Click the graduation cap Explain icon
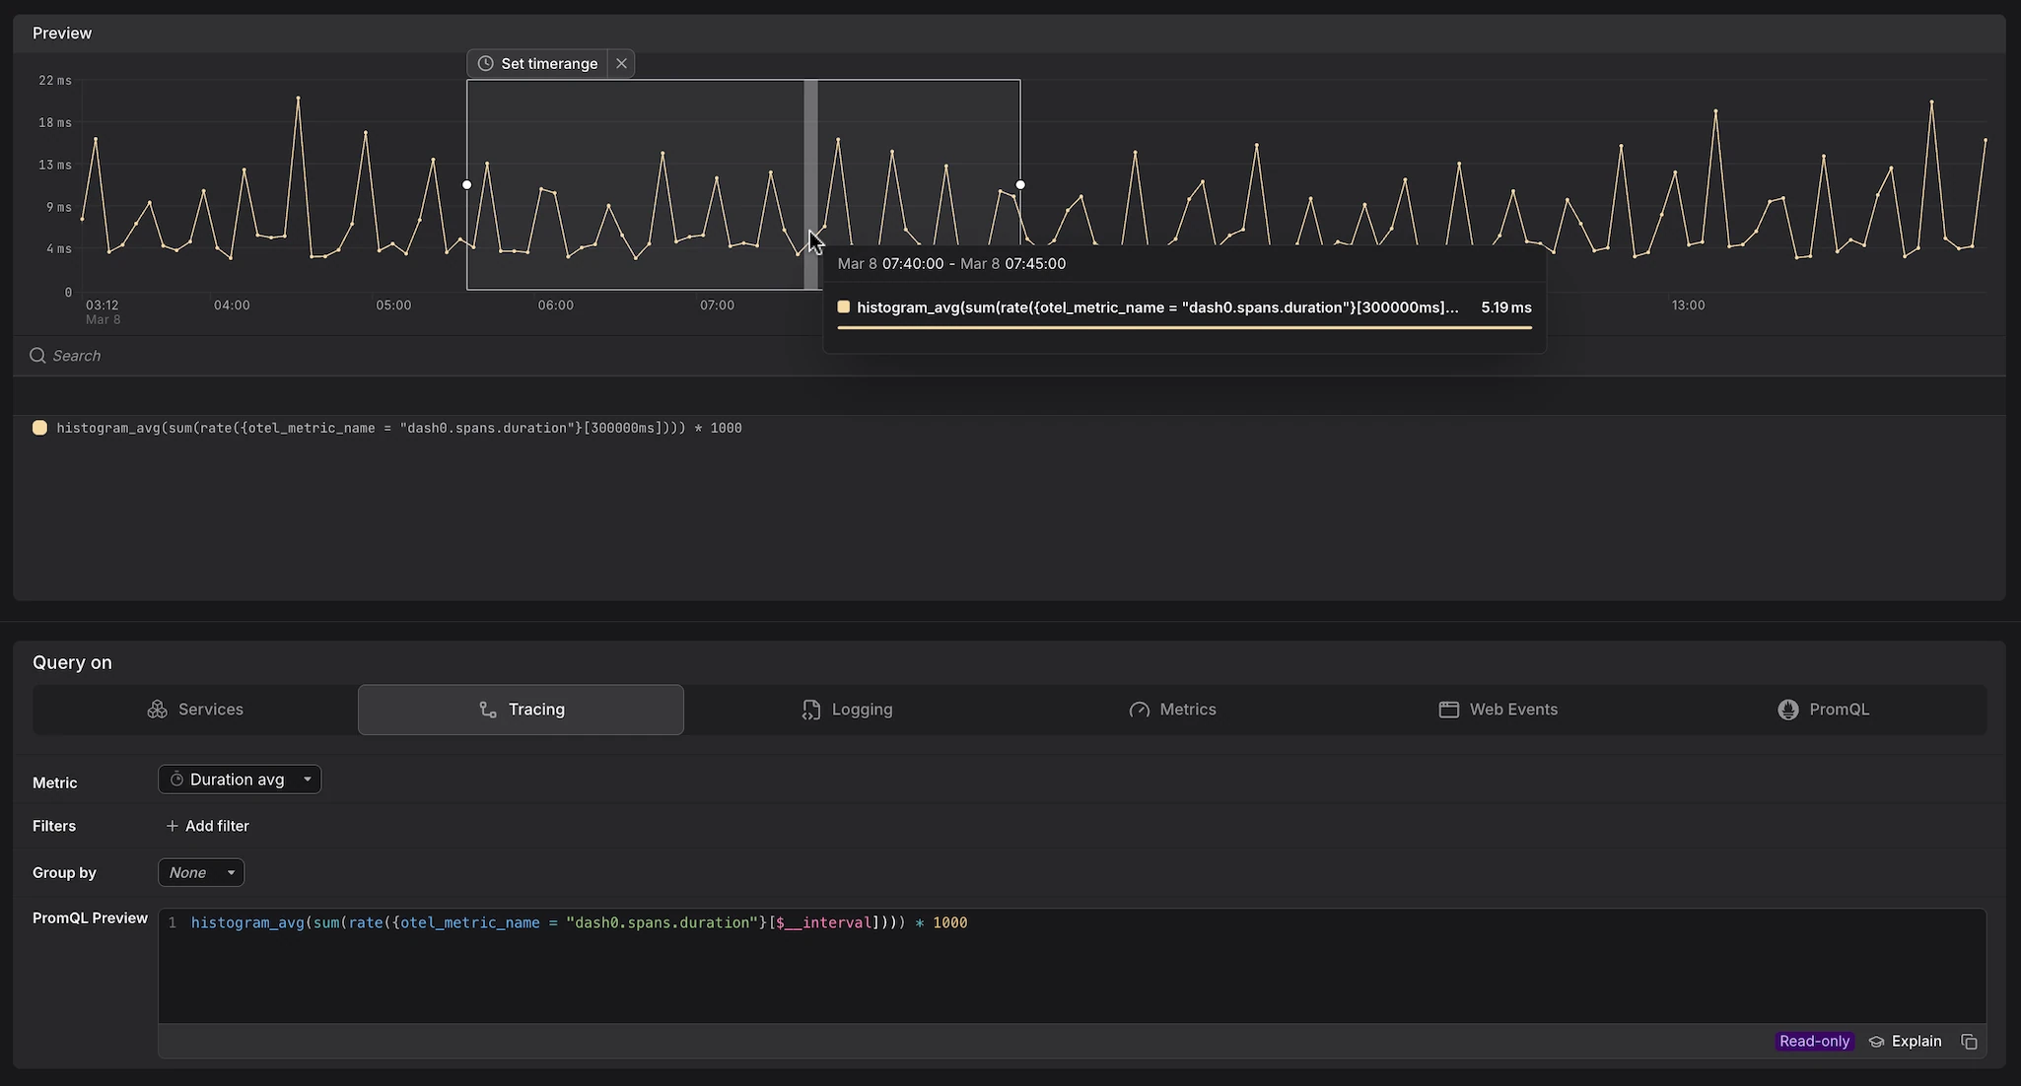 point(1876,1042)
